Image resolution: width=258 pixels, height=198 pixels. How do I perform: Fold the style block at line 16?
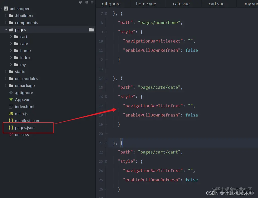click(x=106, y=96)
